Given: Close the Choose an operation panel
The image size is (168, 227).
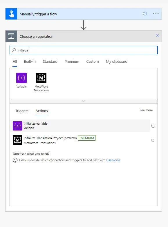Looking at the screenshot, I should (x=158, y=36).
